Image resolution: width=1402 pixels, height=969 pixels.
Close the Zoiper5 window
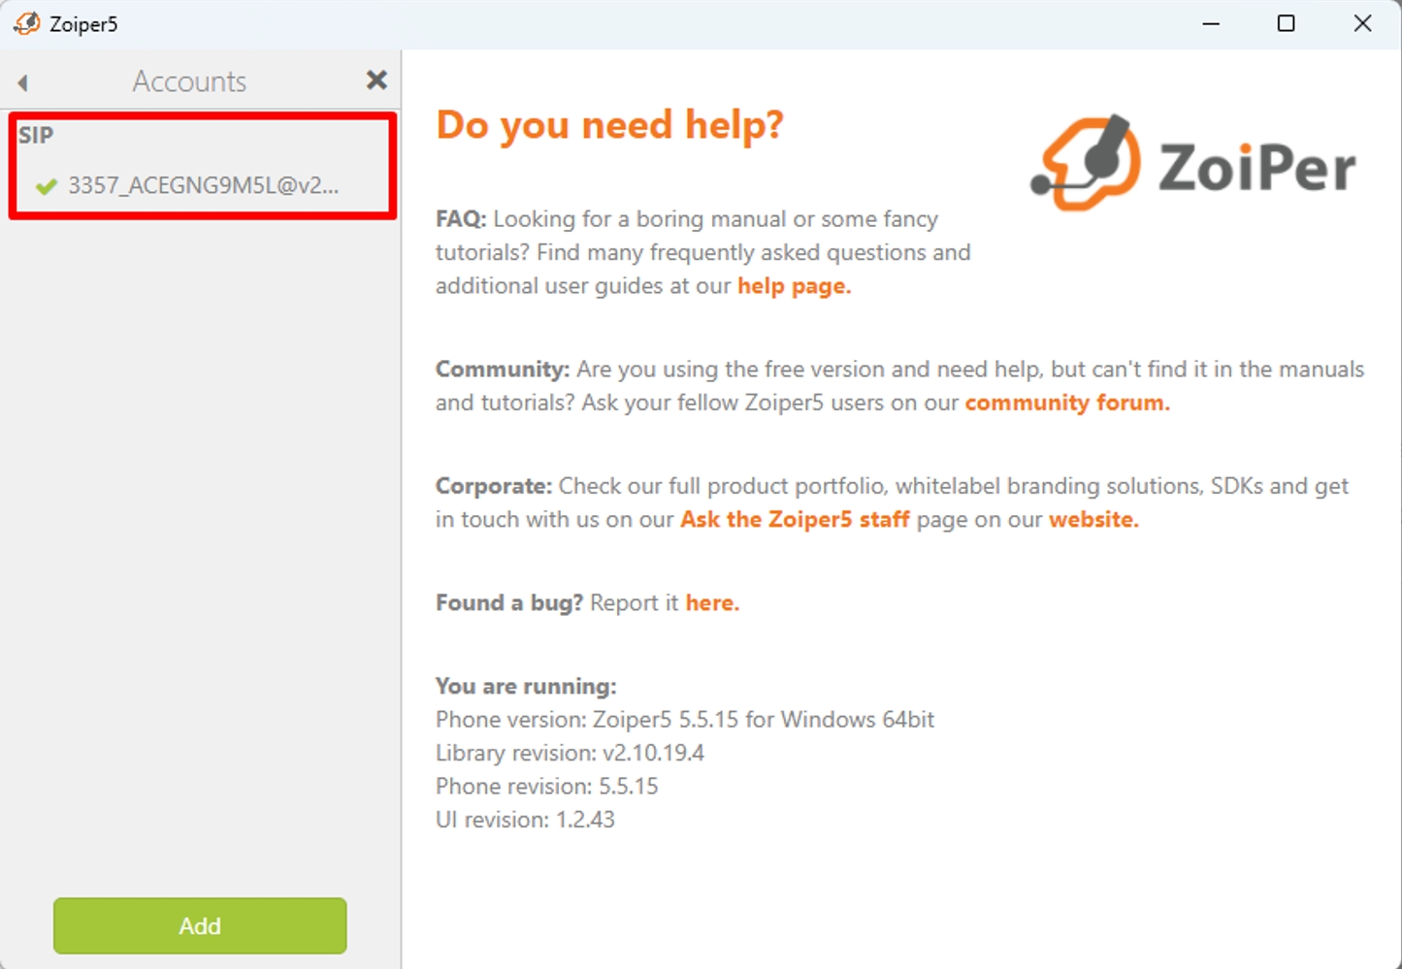click(1362, 23)
